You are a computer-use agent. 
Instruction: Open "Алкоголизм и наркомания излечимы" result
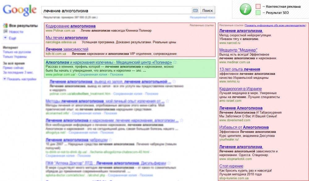pos(109,62)
